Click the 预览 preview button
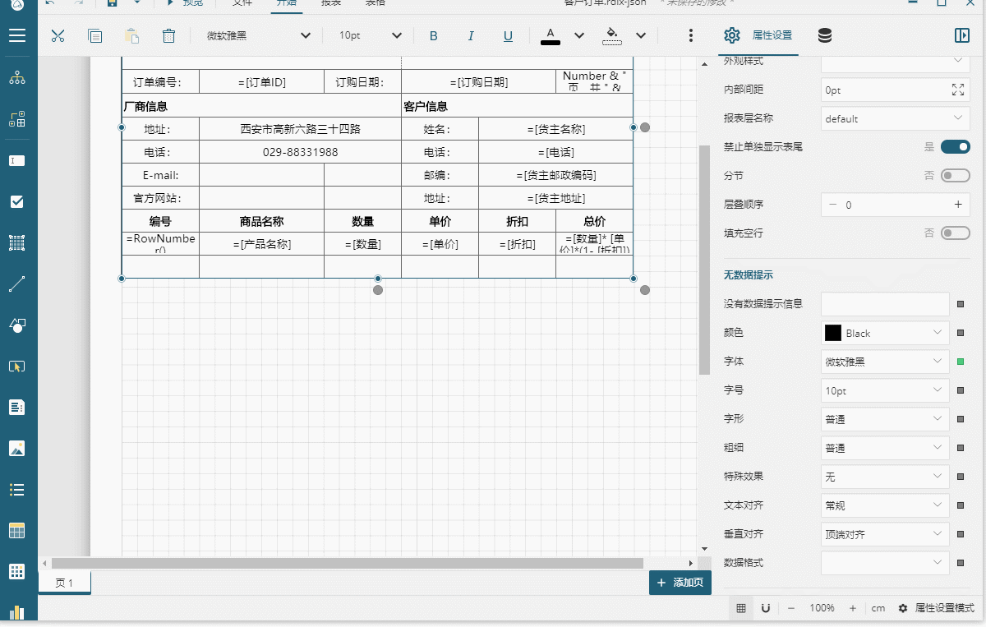Screen dimensions: 986x627 pyautogui.click(x=186, y=3)
